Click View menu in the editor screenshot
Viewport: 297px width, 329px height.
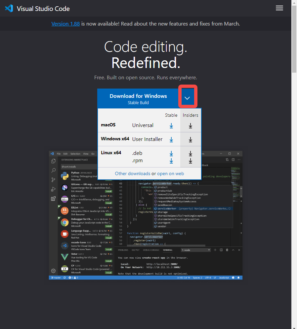(x=86, y=154)
